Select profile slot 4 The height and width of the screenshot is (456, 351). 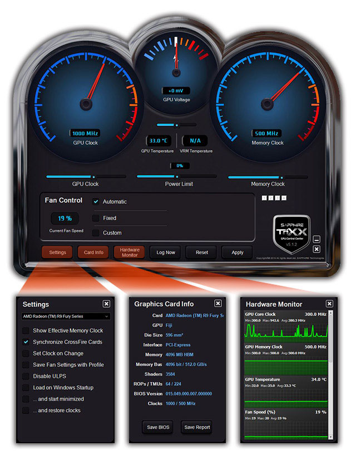click(284, 197)
